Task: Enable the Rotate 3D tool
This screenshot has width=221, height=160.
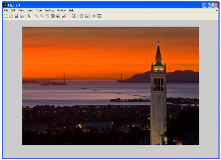Action: pos(53,16)
